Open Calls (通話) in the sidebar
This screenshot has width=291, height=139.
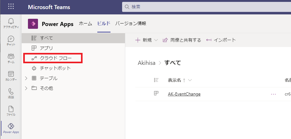11,94
